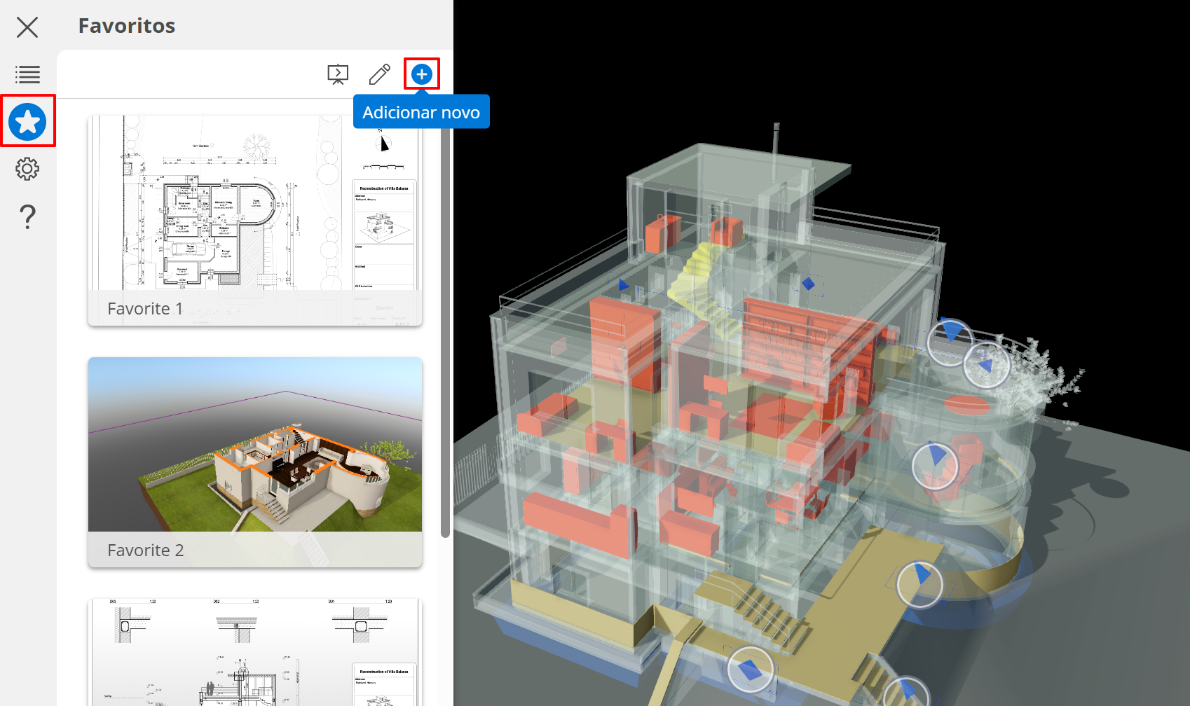Click the Favorite 1 label
Image resolution: width=1190 pixels, height=706 pixels.
coord(145,309)
